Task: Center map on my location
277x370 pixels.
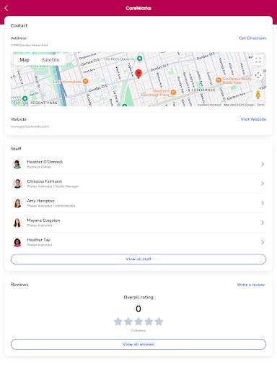Action: [258, 75]
